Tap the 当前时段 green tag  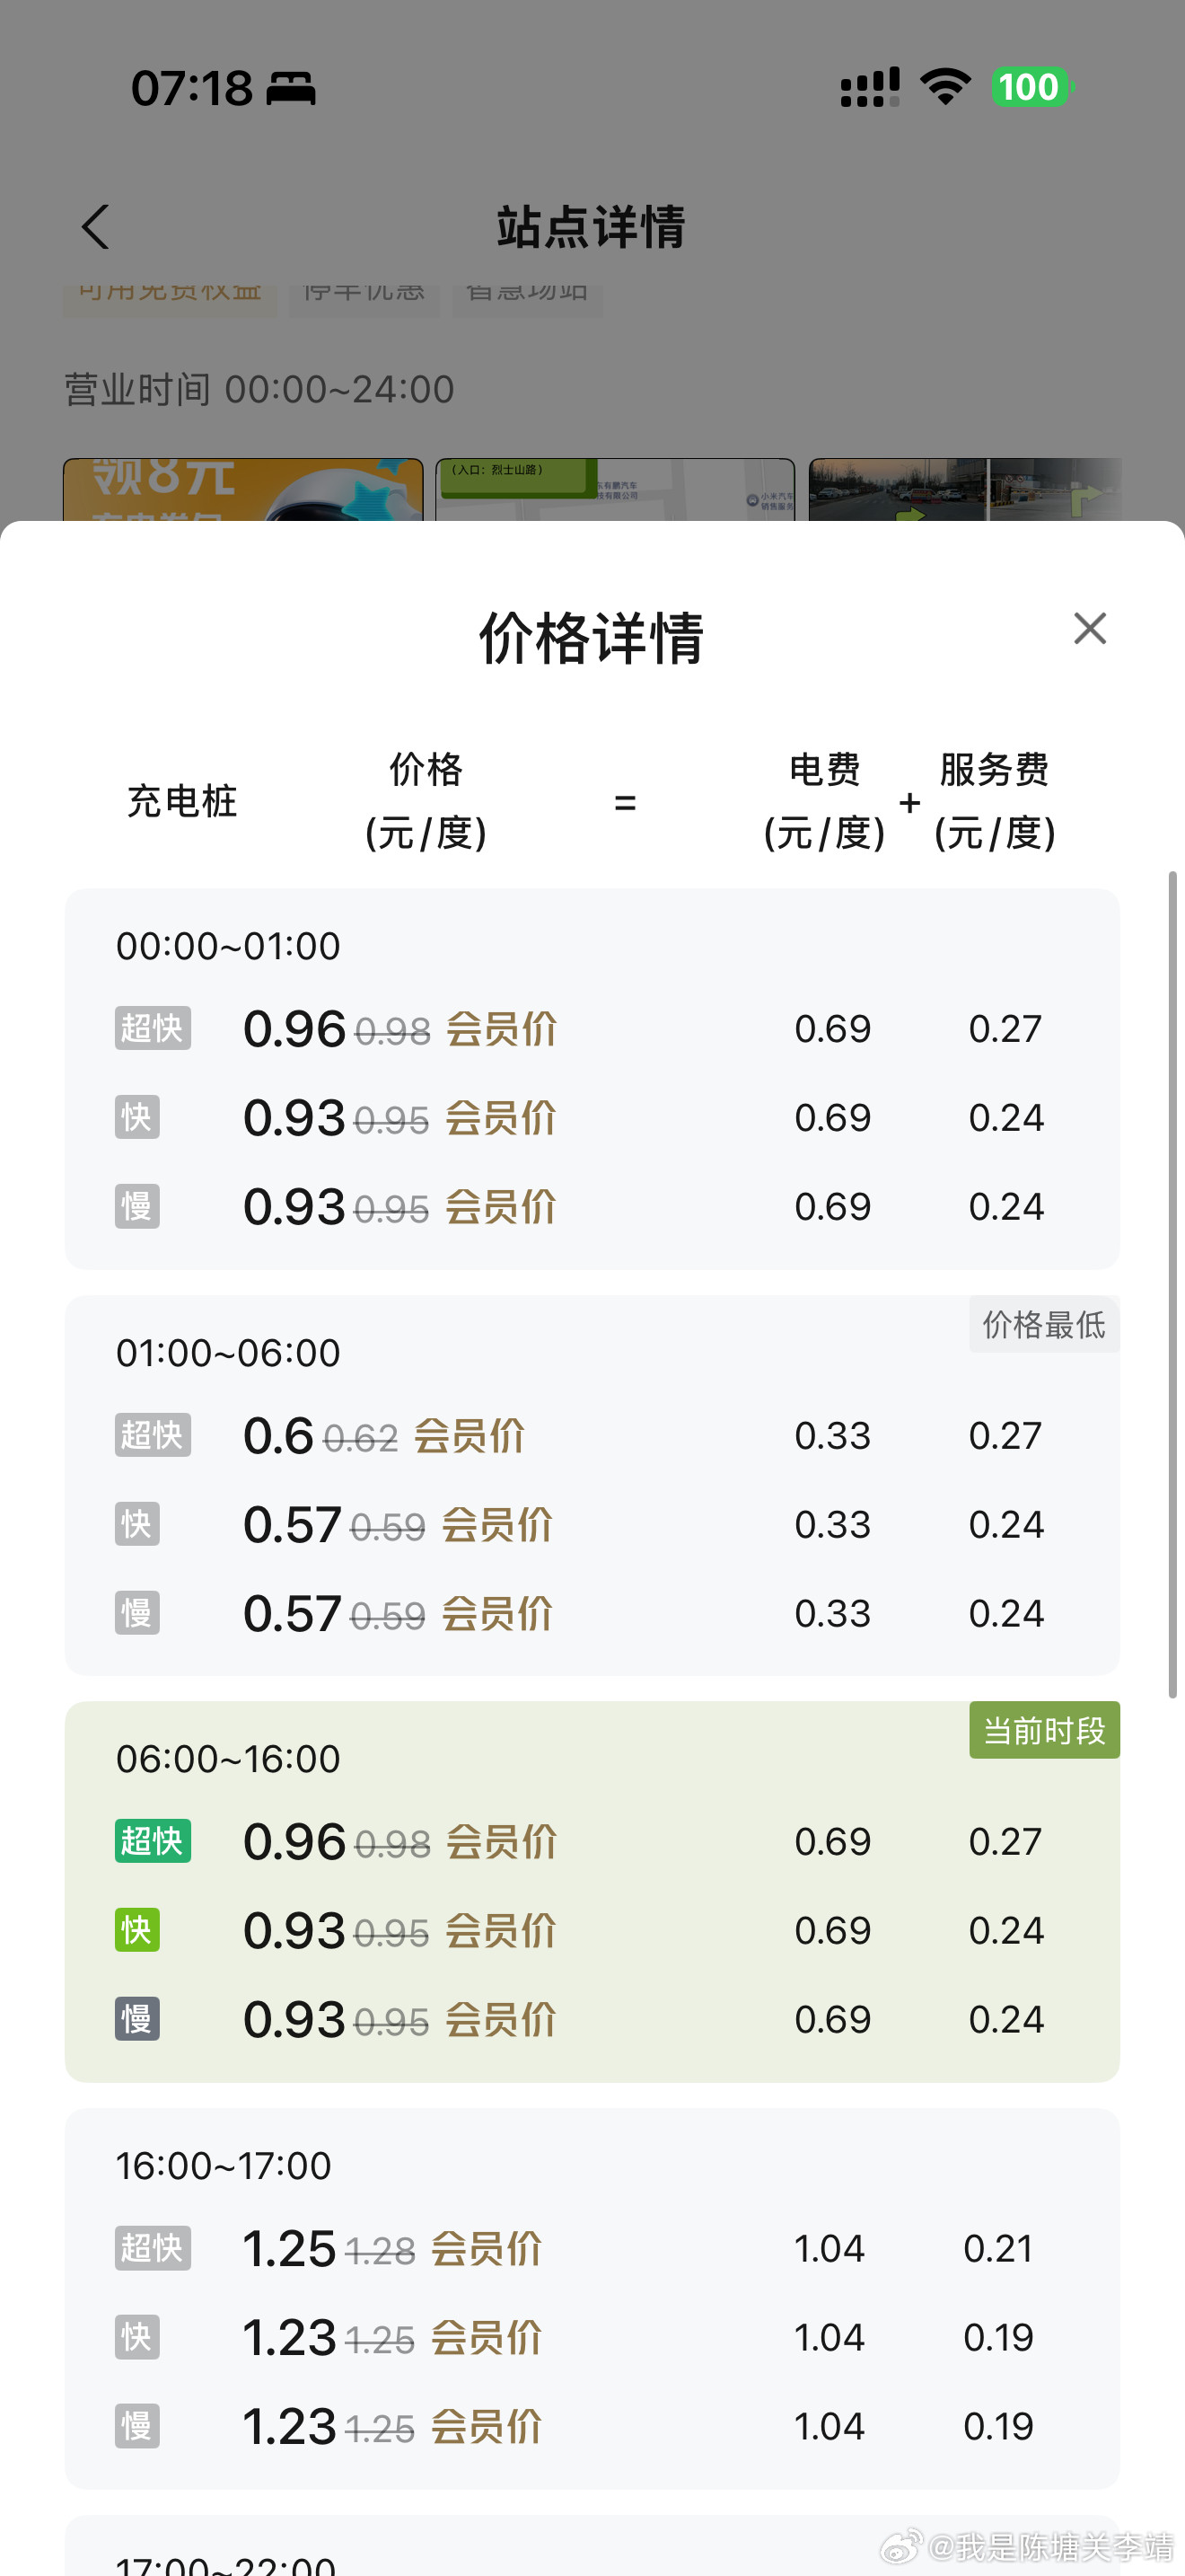coord(1044,1730)
